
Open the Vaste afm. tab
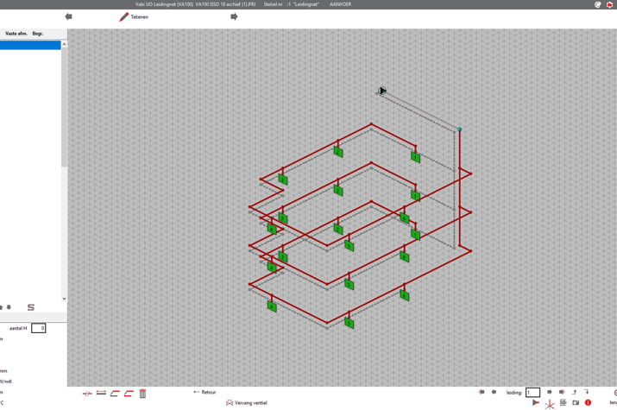point(16,34)
